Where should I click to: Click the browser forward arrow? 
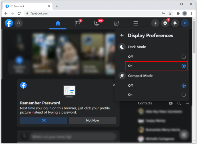pyautogui.click(x=13, y=13)
